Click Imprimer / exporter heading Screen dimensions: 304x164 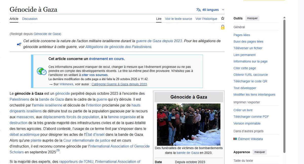coord(247,102)
